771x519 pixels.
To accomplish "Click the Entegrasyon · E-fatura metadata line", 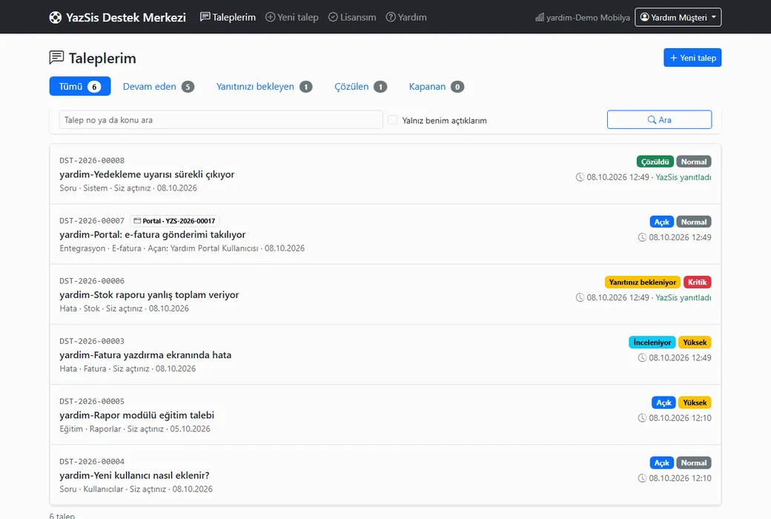I will [182, 248].
